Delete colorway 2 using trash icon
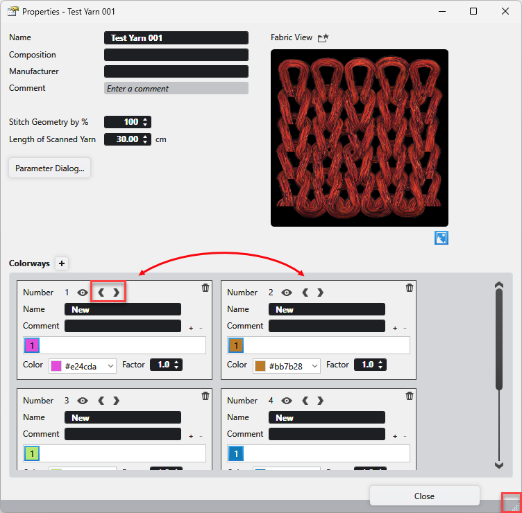The height and width of the screenshot is (513, 522). coord(410,288)
